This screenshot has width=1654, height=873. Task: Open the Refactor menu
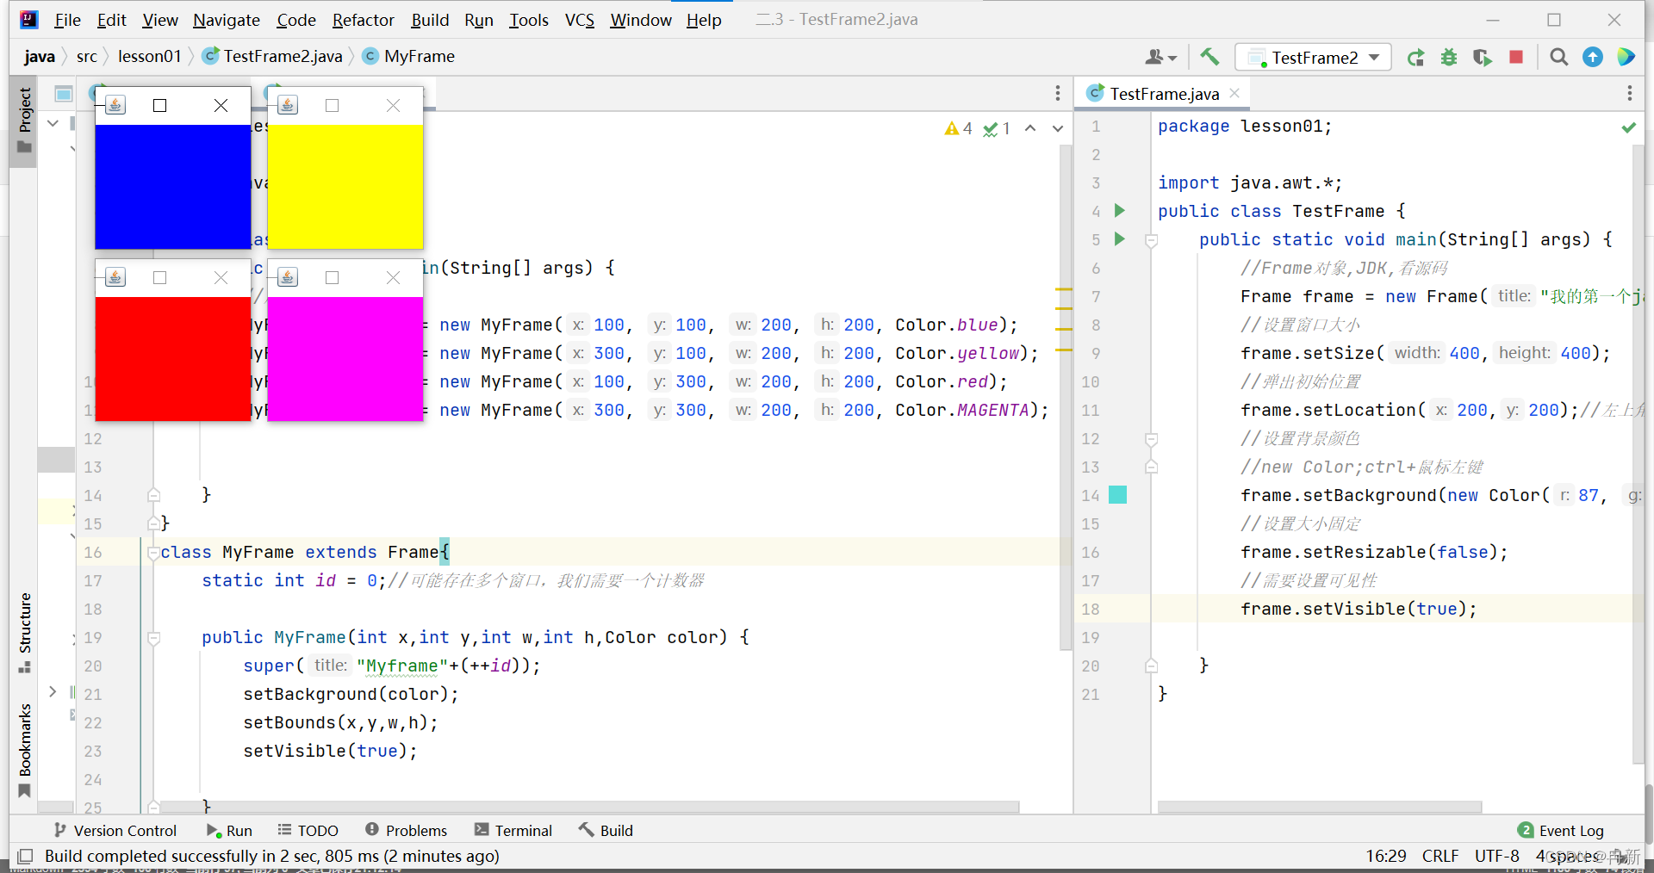click(x=363, y=20)
